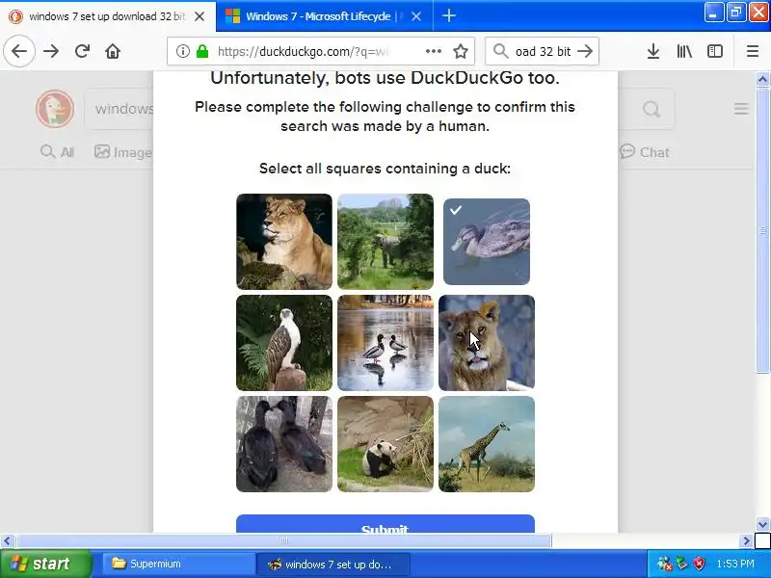Viewport: 771px width, 578px height.
Task: Click the horizontal scrollbar thumb
Action: [284, 541]
